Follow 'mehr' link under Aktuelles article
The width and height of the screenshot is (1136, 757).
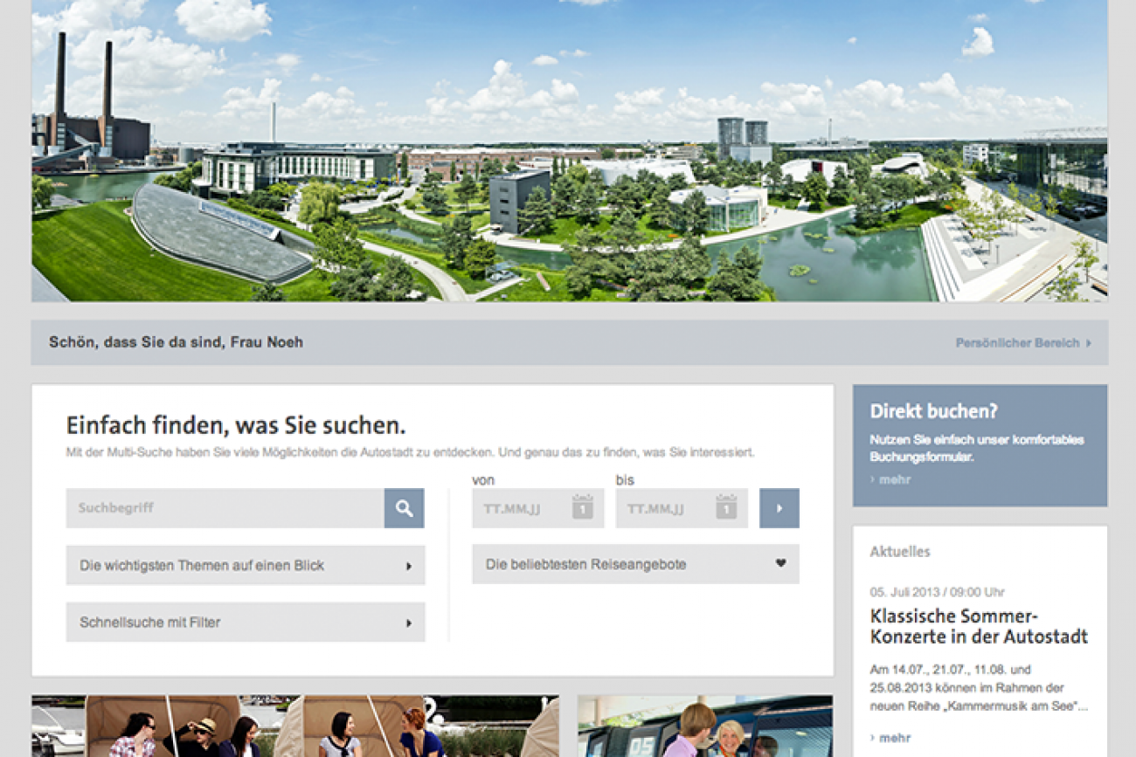tap(894, 738)
